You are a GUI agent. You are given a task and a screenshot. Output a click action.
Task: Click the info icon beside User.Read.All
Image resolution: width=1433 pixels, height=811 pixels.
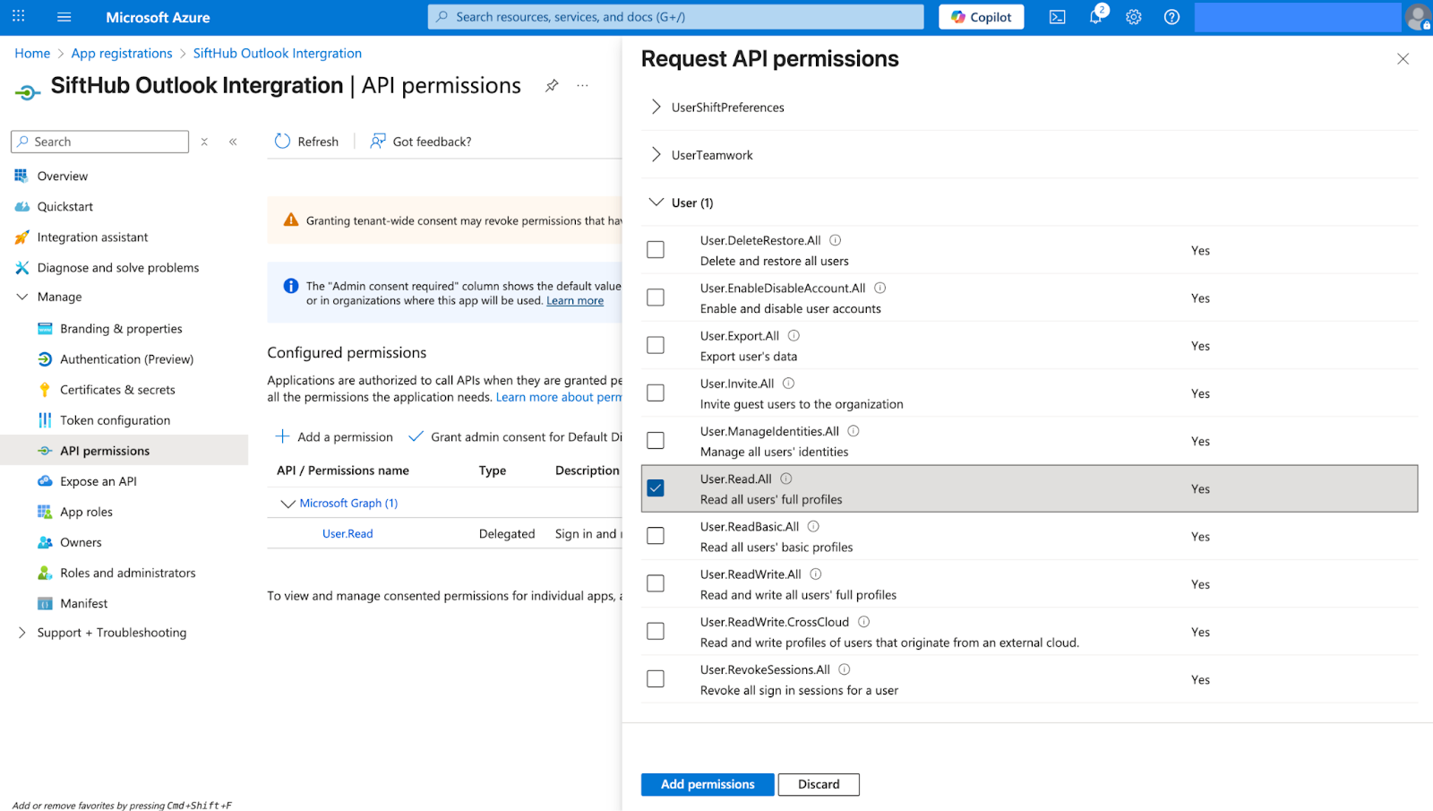(x=786, y=479)
